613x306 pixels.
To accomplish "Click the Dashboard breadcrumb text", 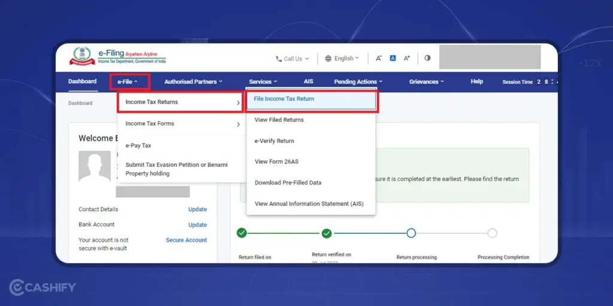I will pos(80,103).
